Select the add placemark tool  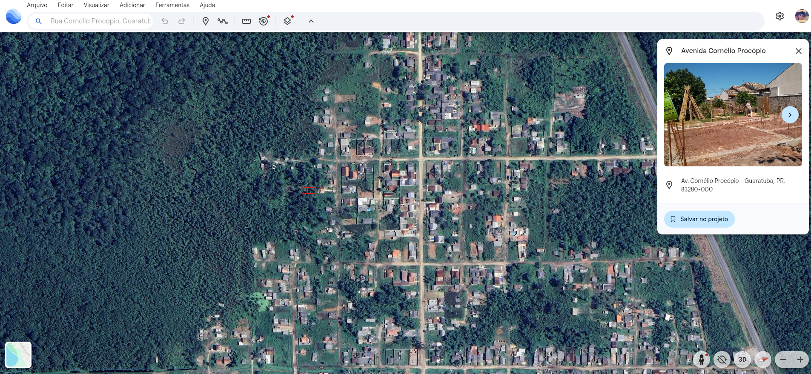(x=206, y=21)
